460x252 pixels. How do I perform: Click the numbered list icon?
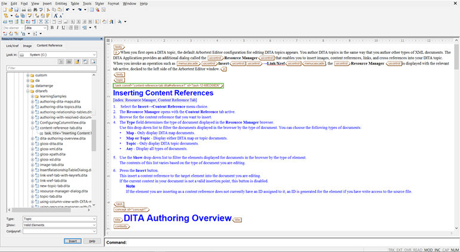coord(70,27)
